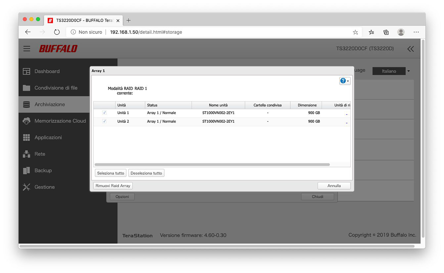
Task: Click the Unità 1 status Array 1 / Normale
Action: pos(162,113)
